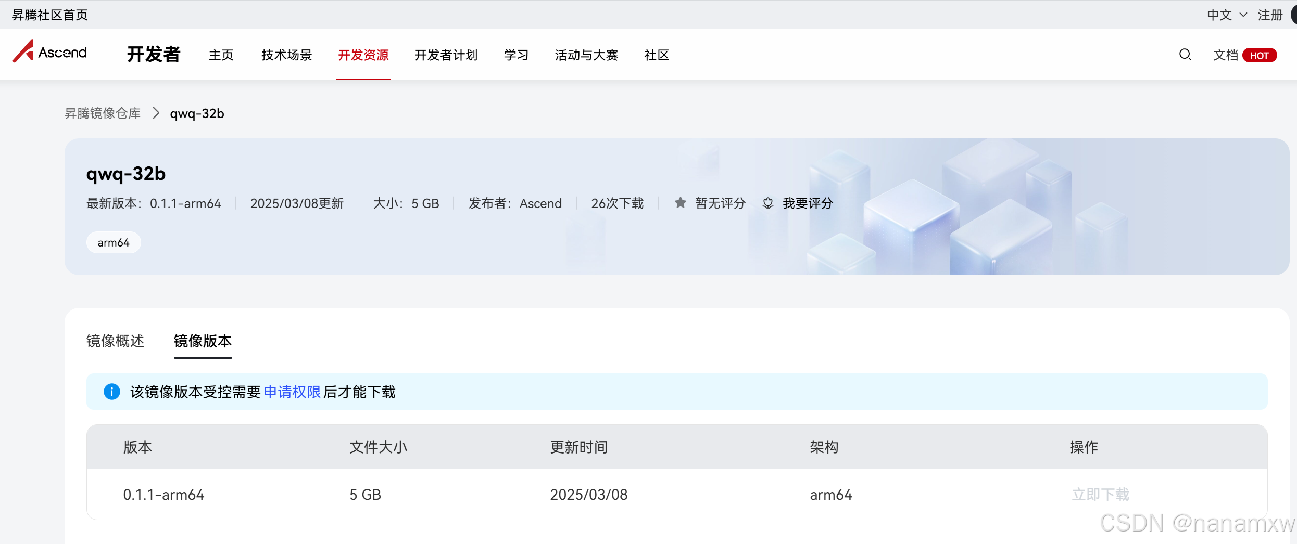The width and height of the screenshot is (1297, 544).
Task: Click the 暂无评分 text
Action: click(721, 203)
